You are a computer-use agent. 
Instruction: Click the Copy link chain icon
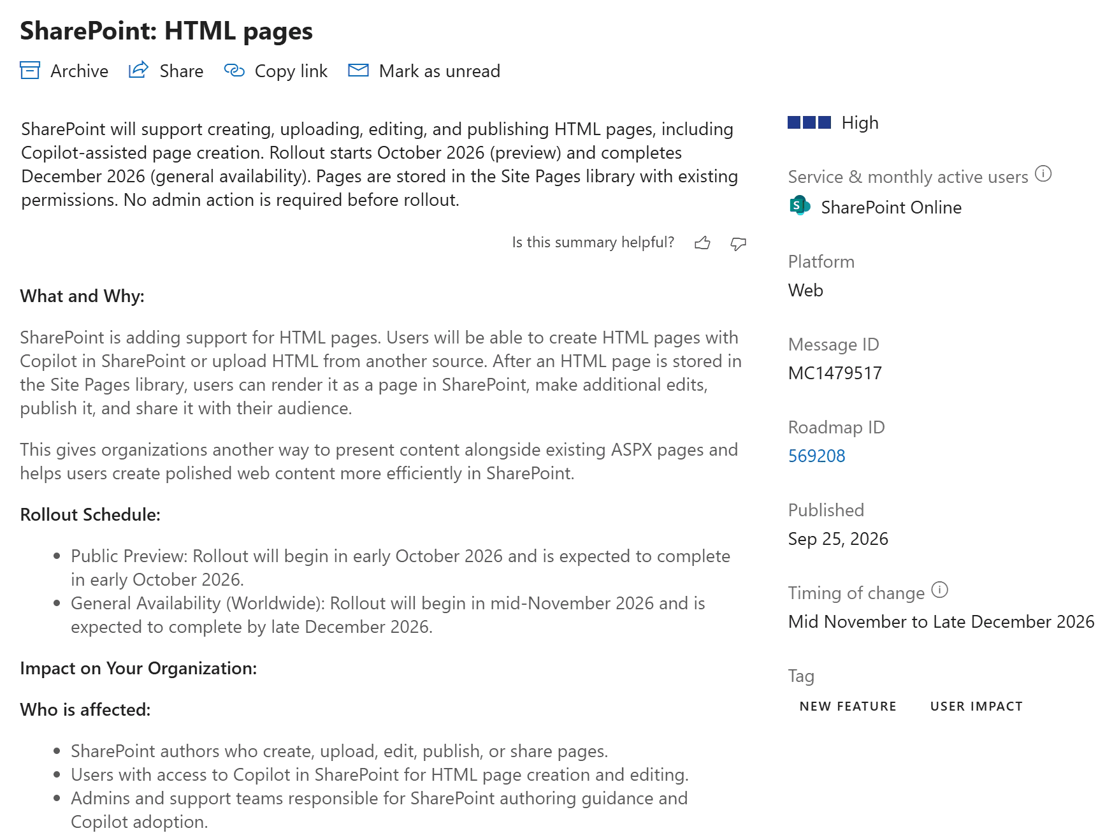point(234,70)
